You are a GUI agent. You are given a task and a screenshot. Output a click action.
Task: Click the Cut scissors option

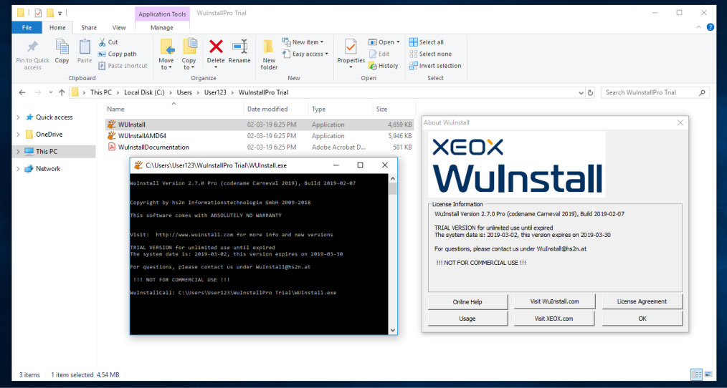(x=108, y=42)
